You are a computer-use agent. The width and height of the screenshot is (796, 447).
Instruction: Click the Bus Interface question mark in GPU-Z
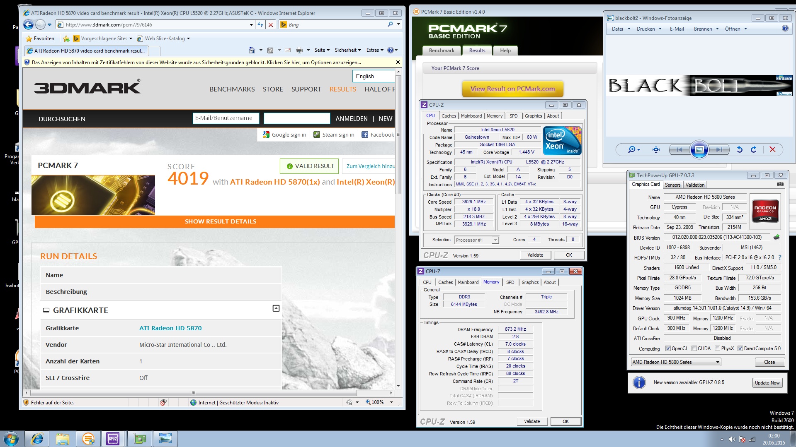[x=780, y=257]
